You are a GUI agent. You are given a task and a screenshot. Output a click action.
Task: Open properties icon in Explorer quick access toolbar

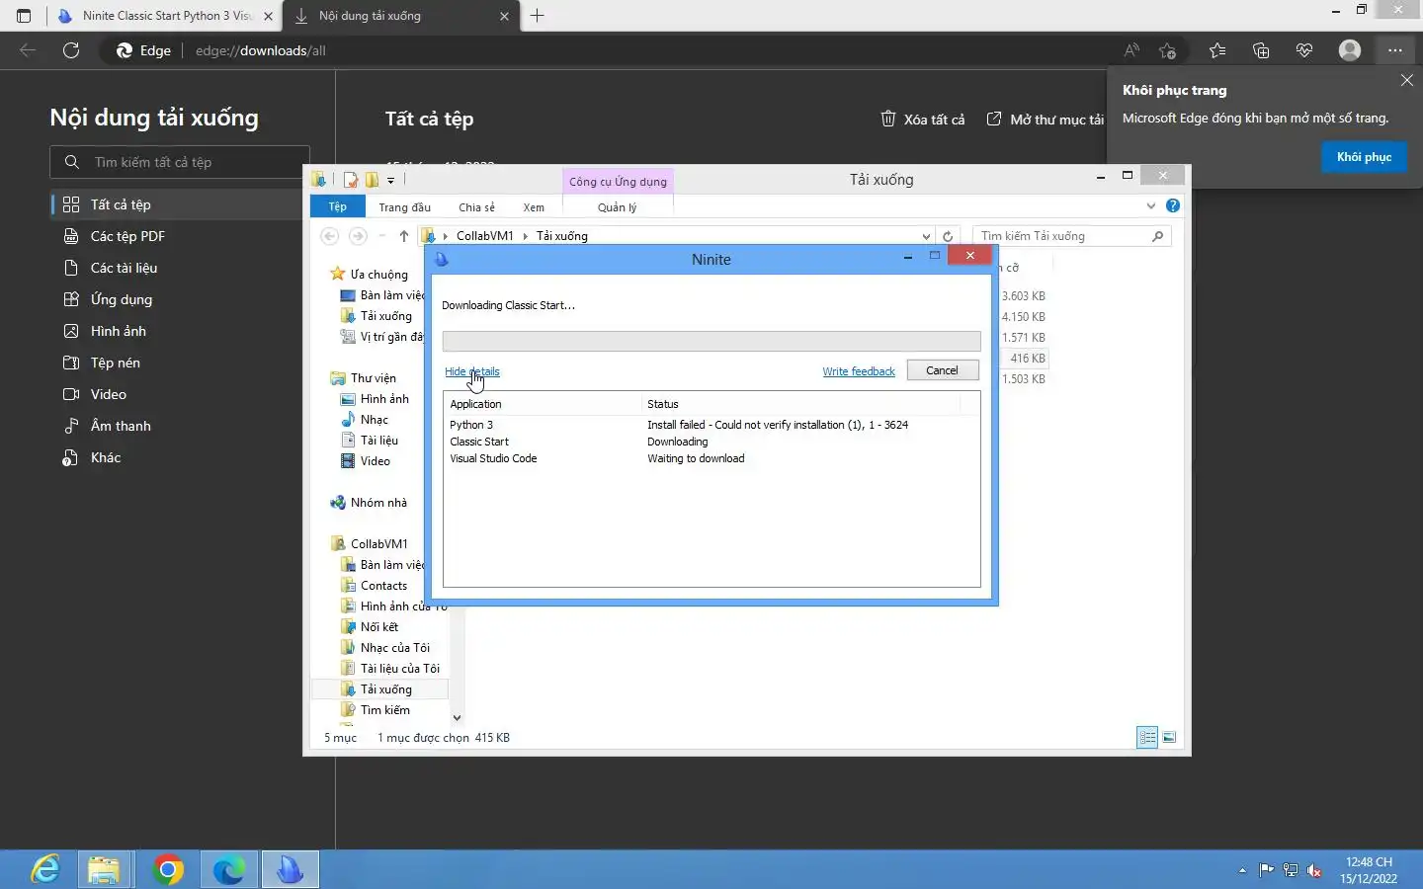click(350, 180)
